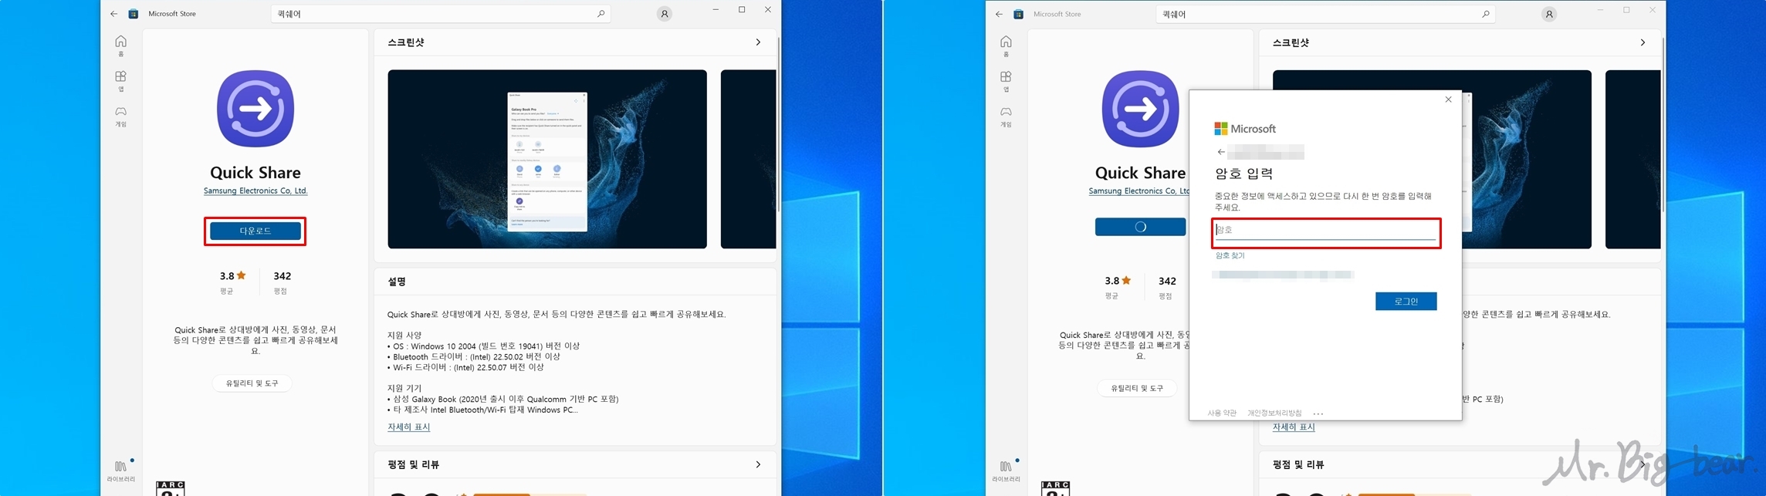
Task: Click the scrollbar in the right Store window
Action: (x=1663, y=123)
